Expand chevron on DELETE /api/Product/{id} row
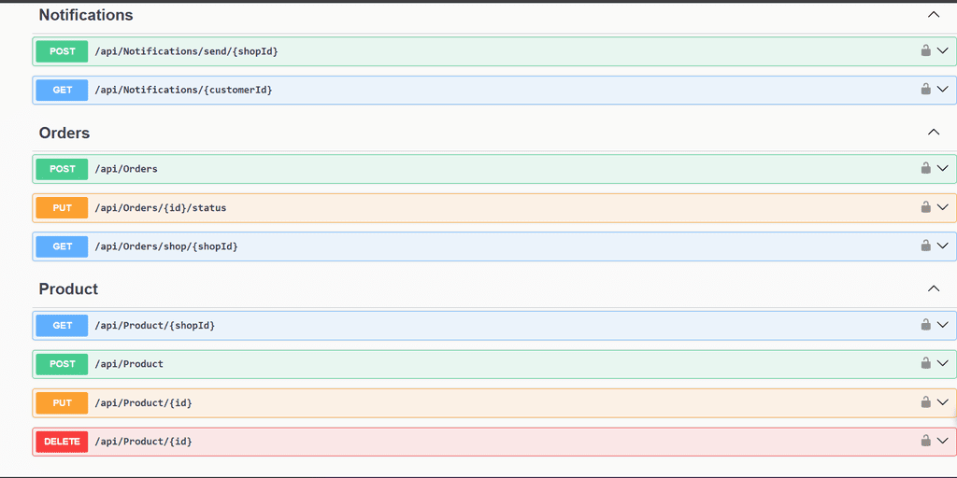Image resolution: width=957 pixels, height=478 pixels. click(x=942, y=441)
